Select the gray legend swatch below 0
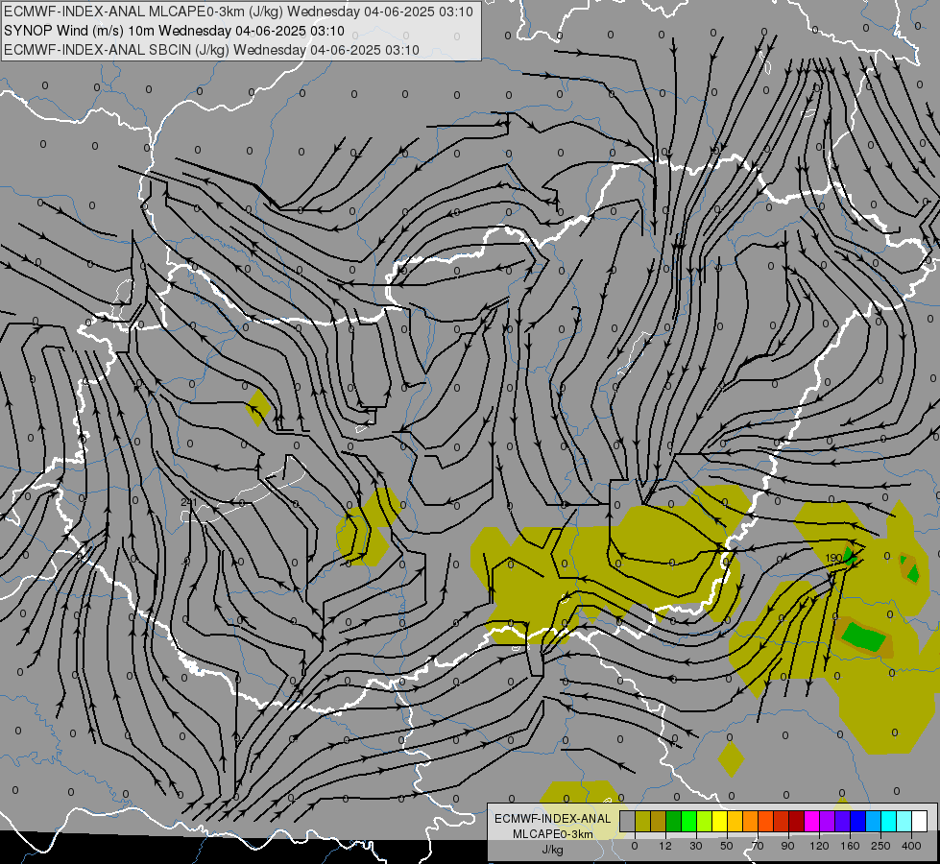This screenshot has width=940, height=864. [628, 821]
